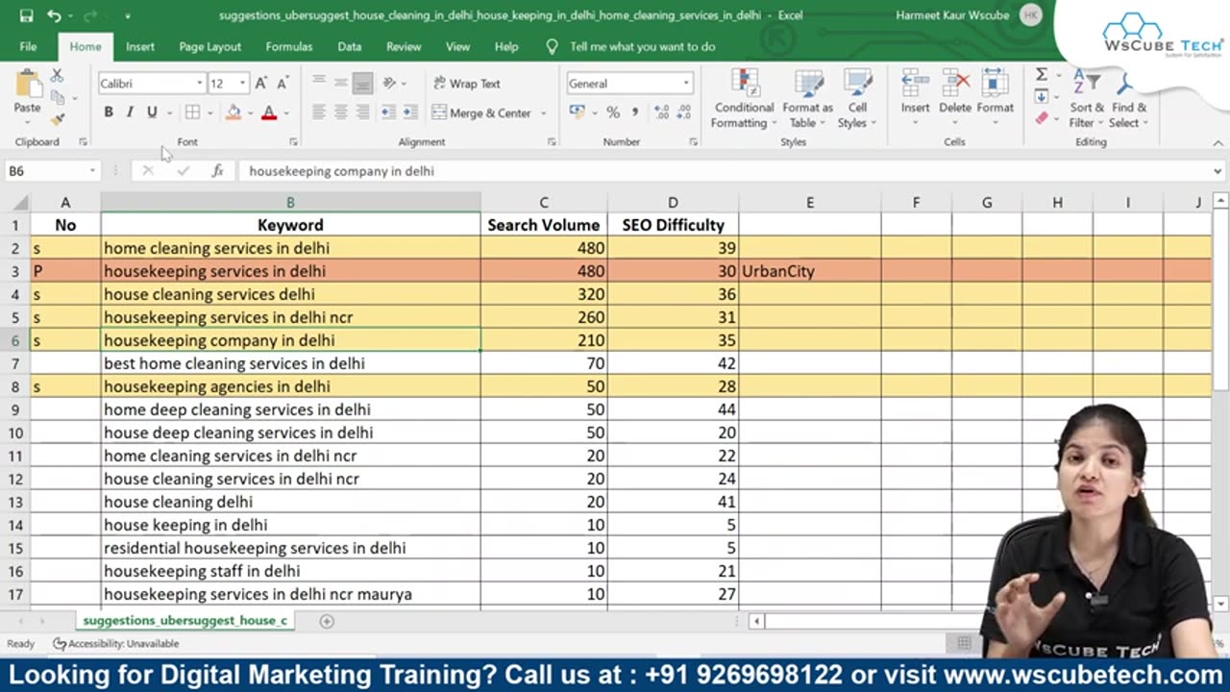
Task: Align text to right
Action: [x=361, y=112]
